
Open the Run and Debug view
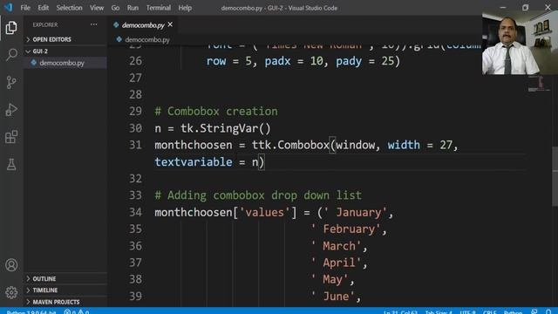click(x=11, y=110)
